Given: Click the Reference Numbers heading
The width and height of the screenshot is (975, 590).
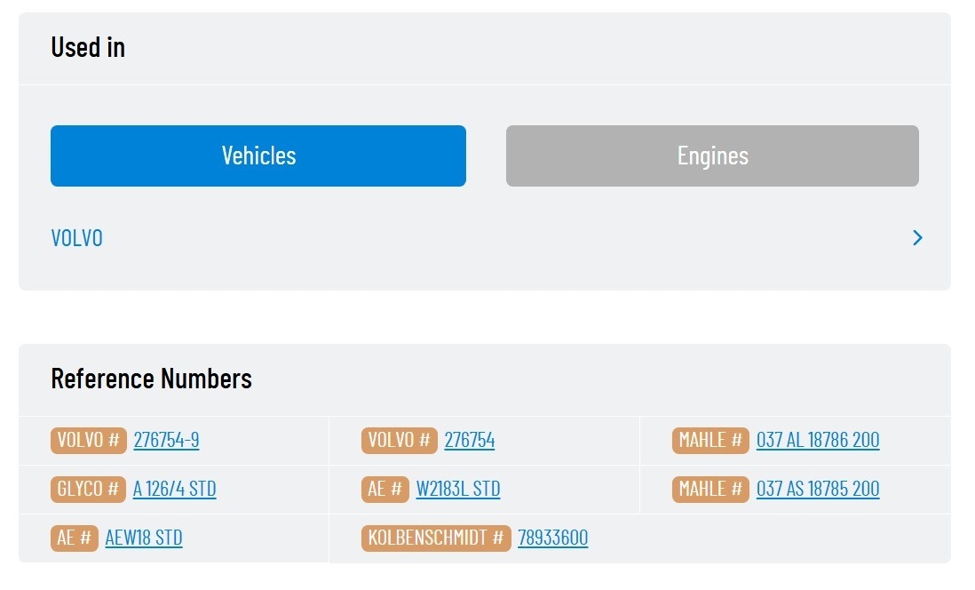Looking at the screenshot, I should (x=151, y=379).
